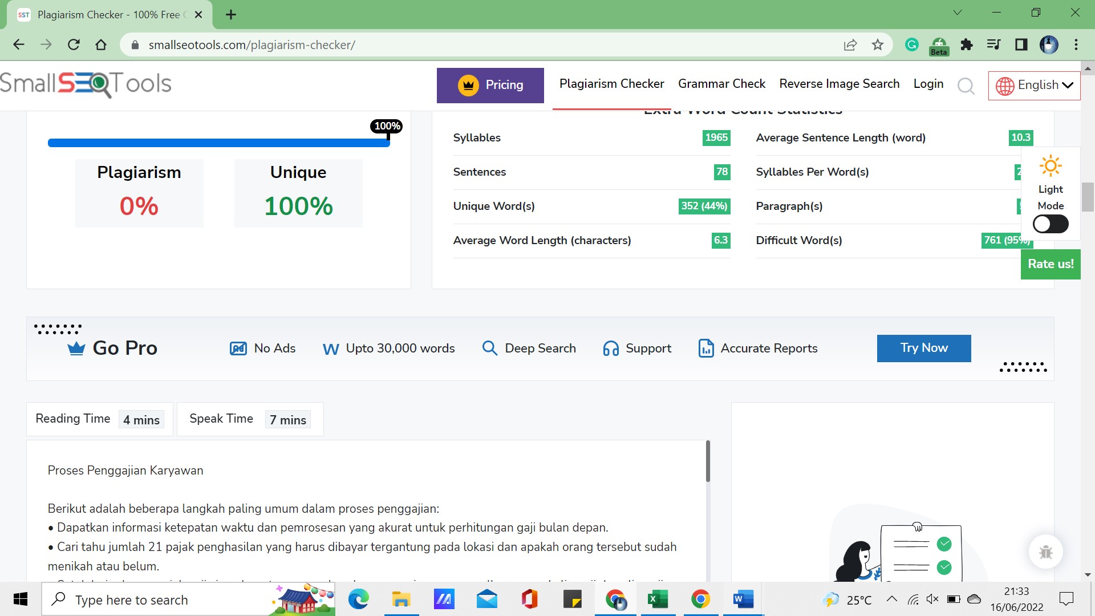Click the Try Now button
Screen dimensions: 1095x616
[x=923, y=348]
